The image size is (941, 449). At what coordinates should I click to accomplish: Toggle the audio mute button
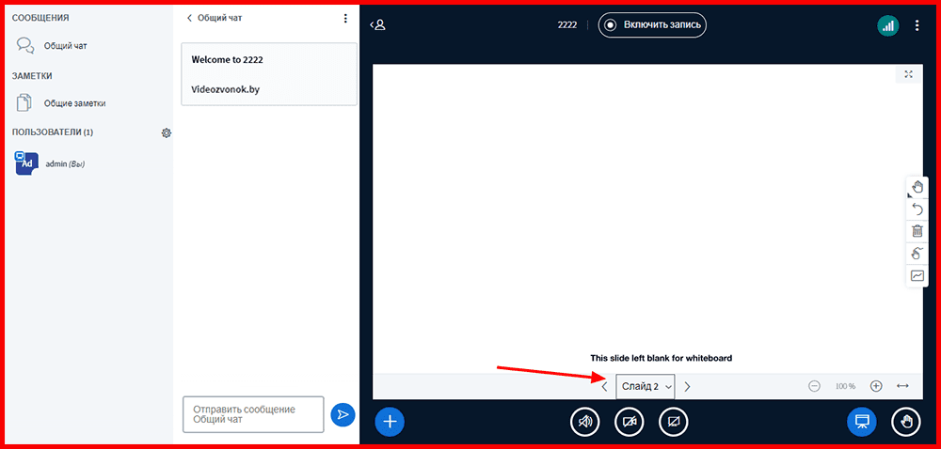585,422
